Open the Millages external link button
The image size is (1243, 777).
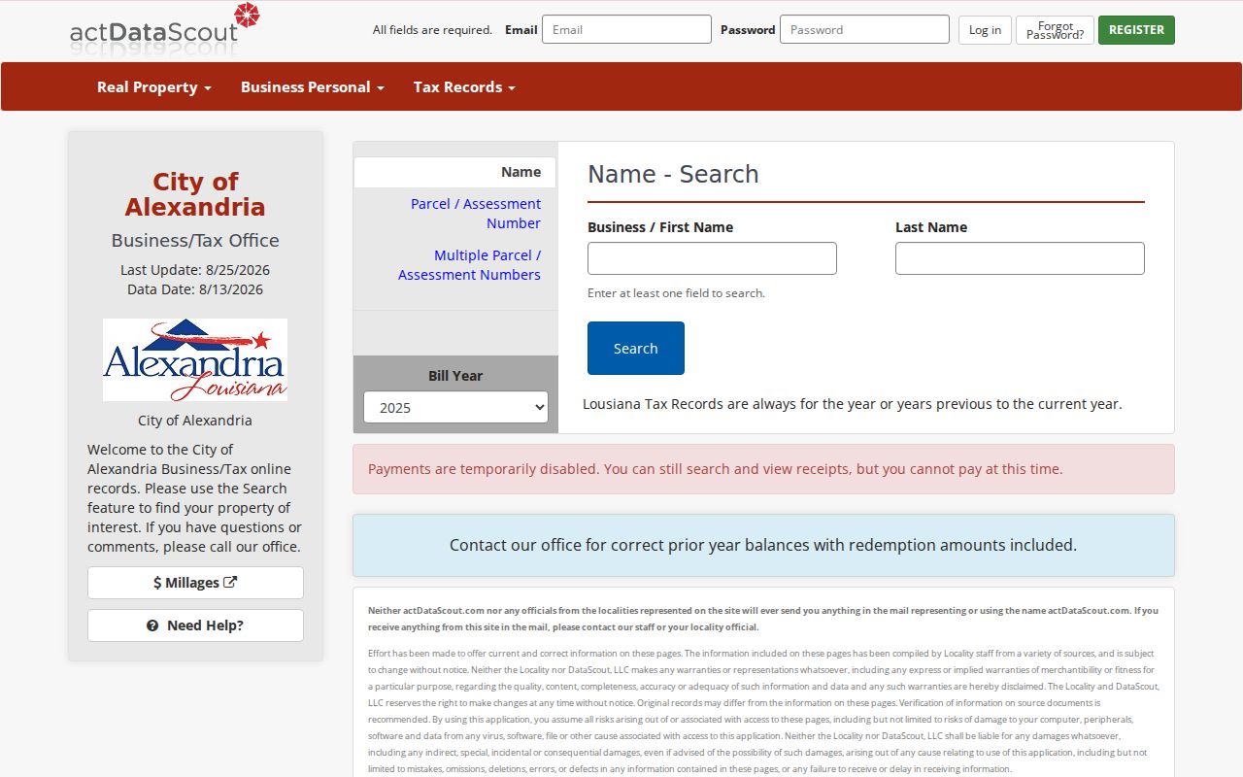195,583
